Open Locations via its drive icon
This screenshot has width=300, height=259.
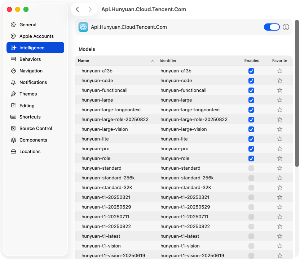tap(13, 152)
